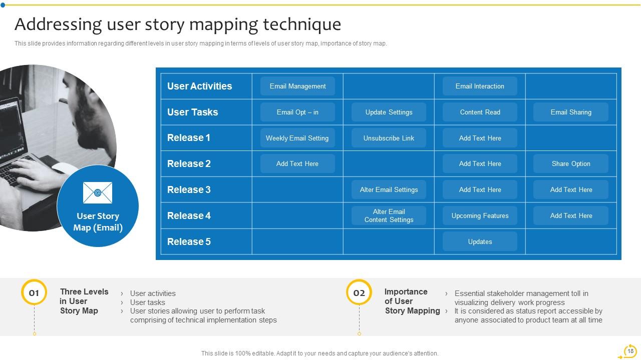641x360 pixels.
Task: Click the chevron bullet before Essential stakeholder
Action: (446, 294)
